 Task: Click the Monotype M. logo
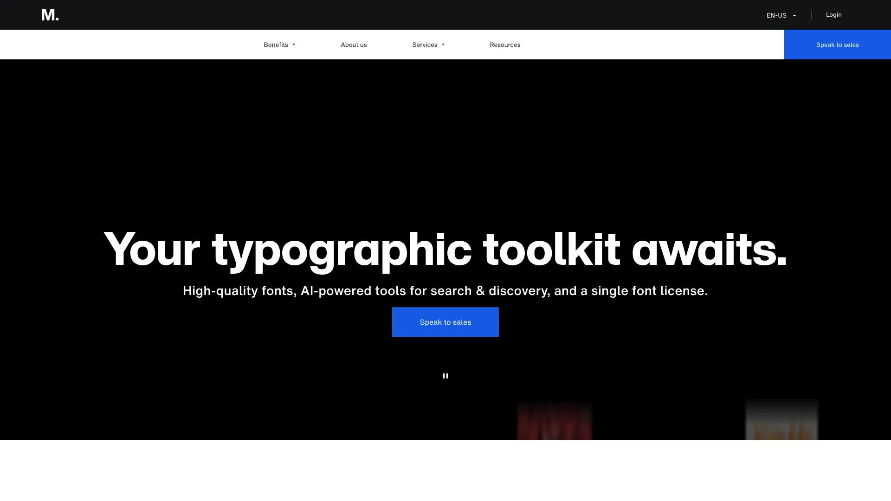(50, 15)
